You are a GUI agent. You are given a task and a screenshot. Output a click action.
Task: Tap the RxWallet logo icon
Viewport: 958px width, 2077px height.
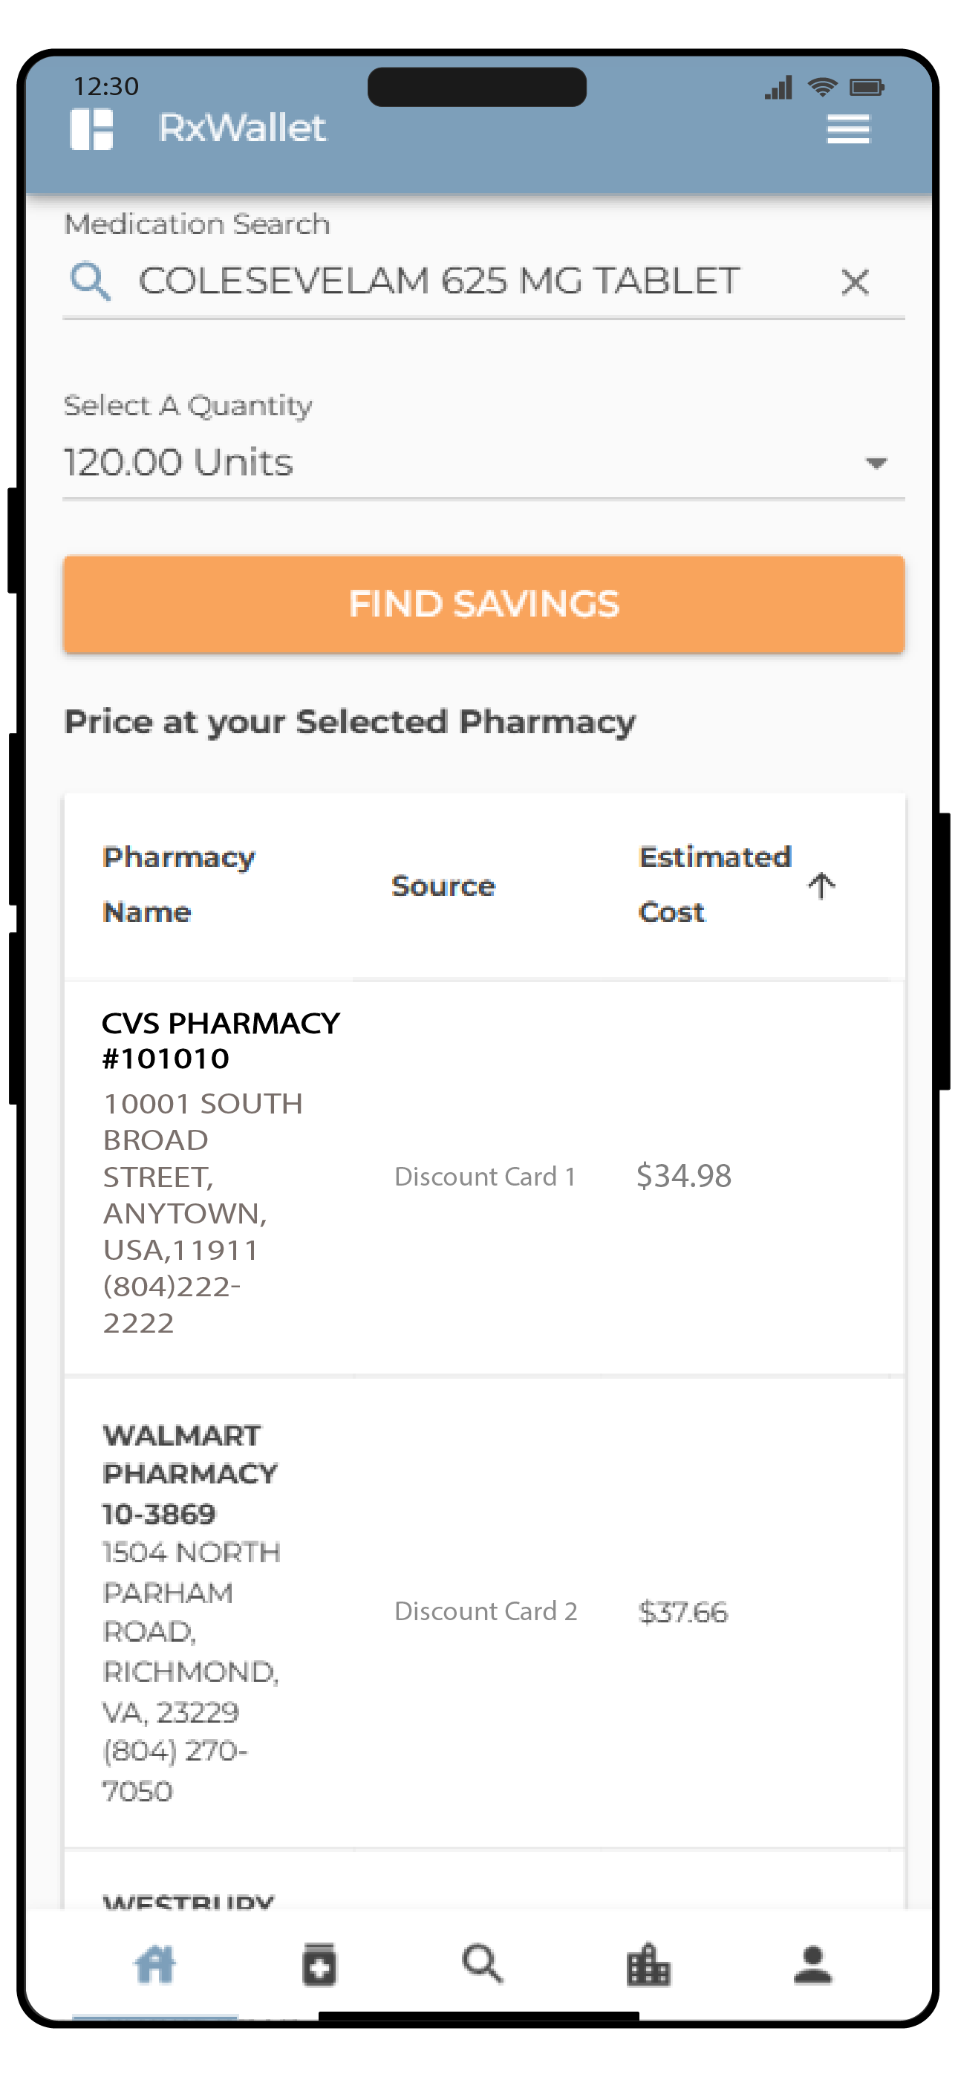tap(91, 129)
